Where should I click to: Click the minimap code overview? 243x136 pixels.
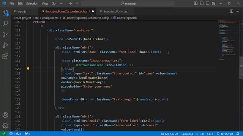tap(229, 40)
